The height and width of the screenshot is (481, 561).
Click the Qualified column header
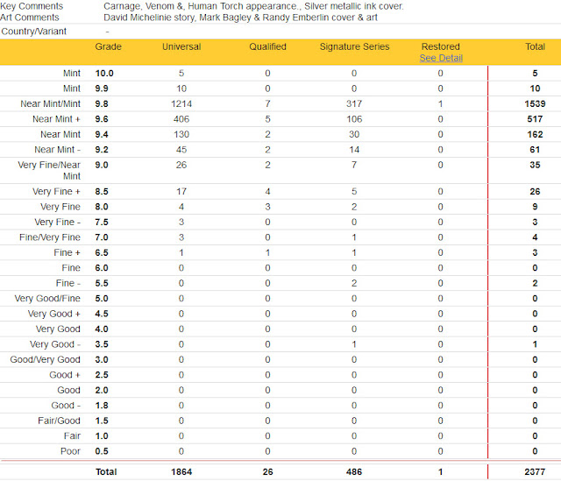267,46
